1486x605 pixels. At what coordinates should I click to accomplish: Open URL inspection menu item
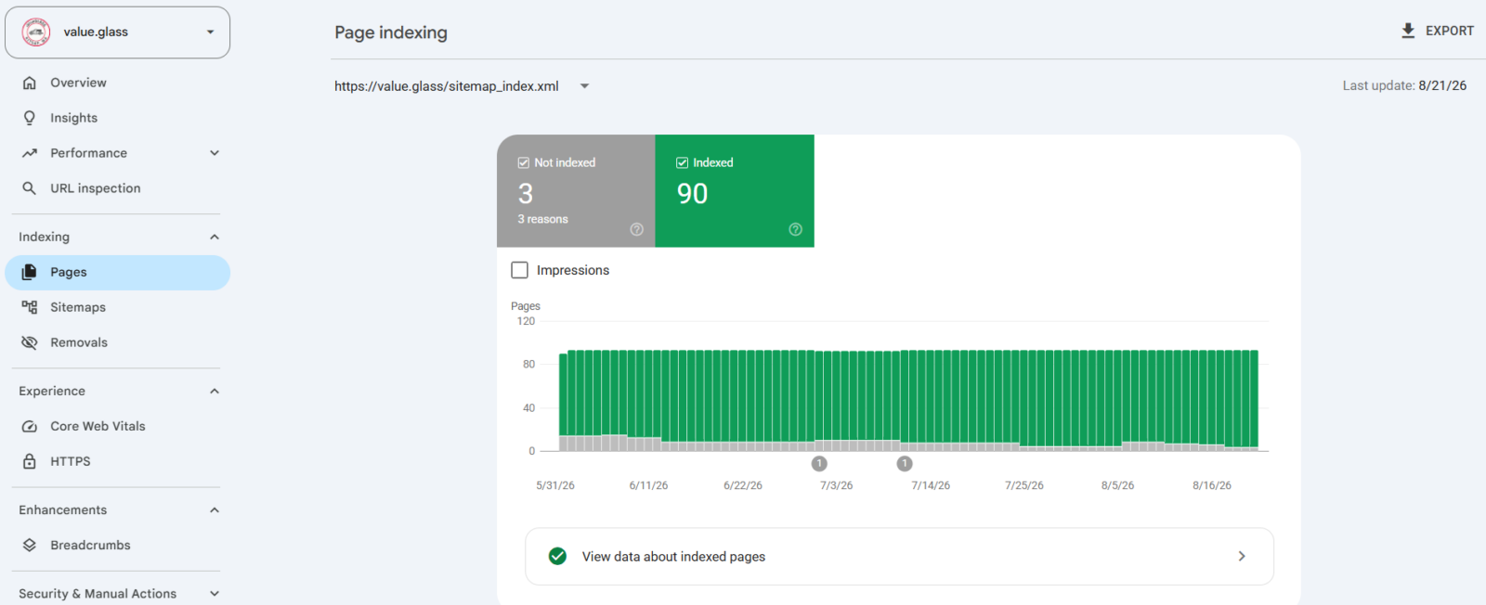pos(117,188)
